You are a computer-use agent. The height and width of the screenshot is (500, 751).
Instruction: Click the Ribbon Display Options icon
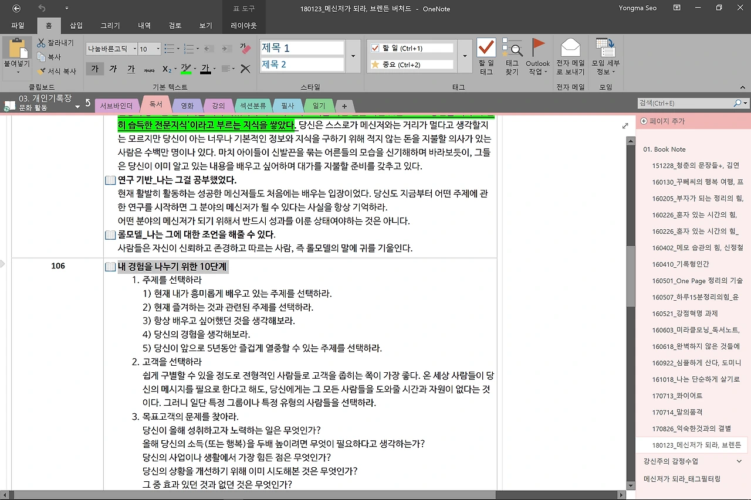(676, 8)
